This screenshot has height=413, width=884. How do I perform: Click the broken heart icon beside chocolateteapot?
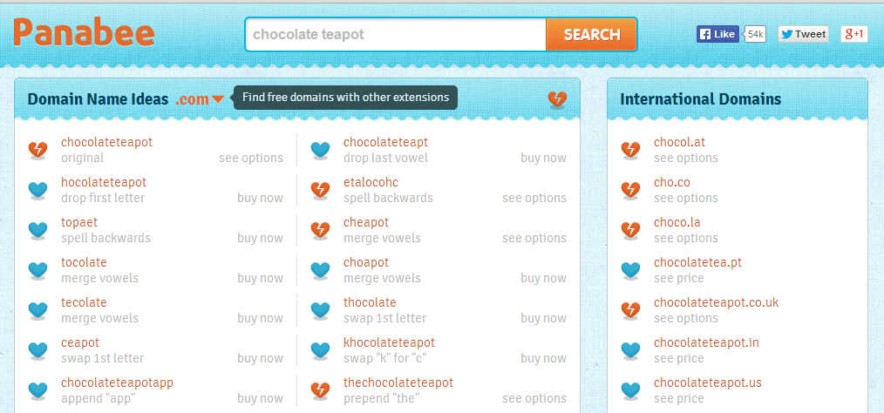tap(37, 150)
